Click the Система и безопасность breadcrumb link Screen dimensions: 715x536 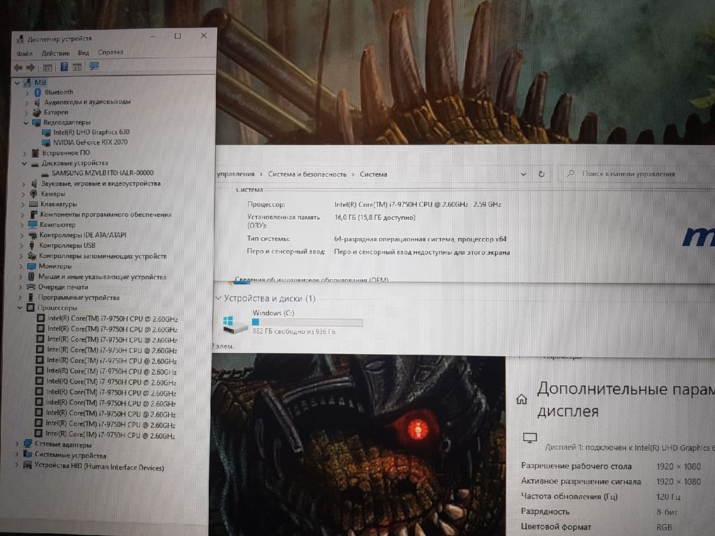[x=308, y=174]
